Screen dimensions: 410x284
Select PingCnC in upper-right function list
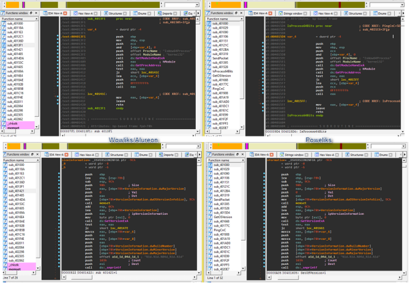pyautogui.click(x=218, y=89)
